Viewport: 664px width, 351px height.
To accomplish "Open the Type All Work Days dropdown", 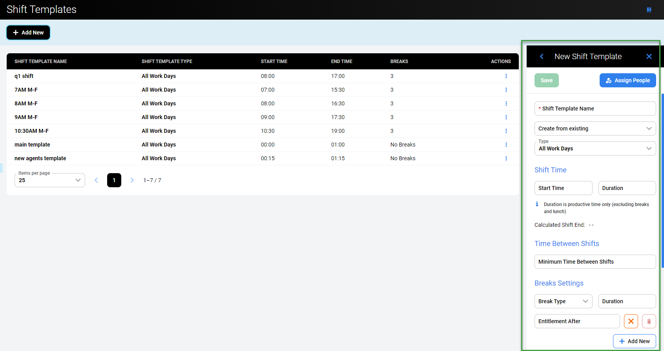I will tap(595, 148).
